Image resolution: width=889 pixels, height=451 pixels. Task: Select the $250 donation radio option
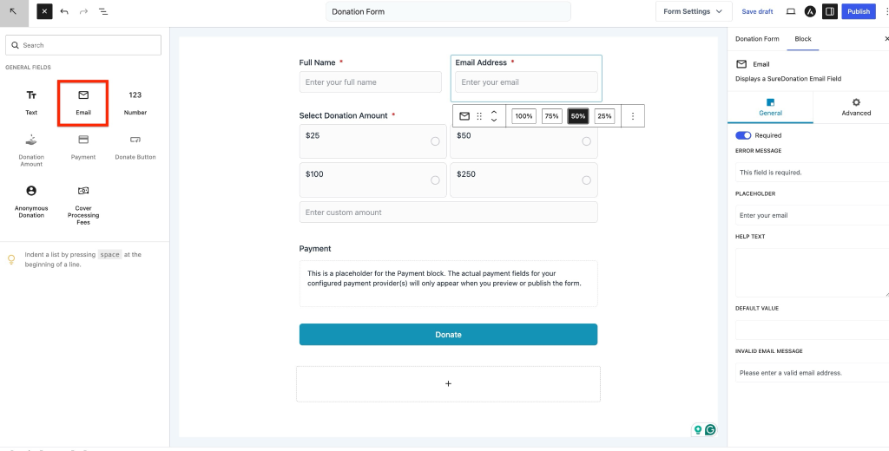click(x=586, y=180)
